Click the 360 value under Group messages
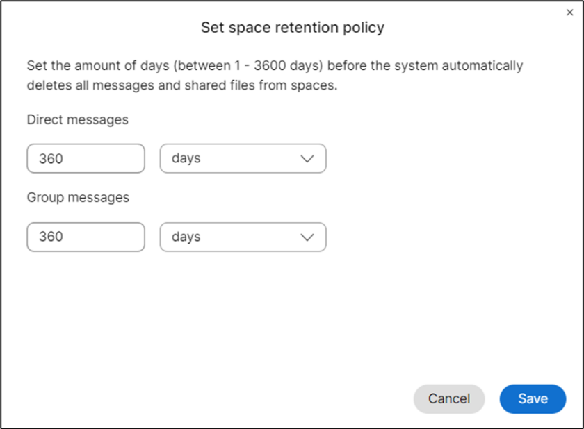584x429 pixels. pos(51,237)
